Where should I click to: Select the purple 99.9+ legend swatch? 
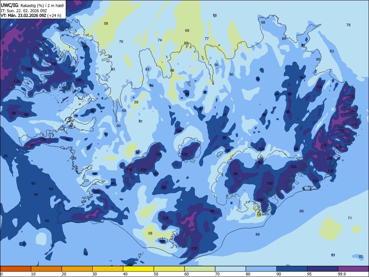click(x=353, y=269)
